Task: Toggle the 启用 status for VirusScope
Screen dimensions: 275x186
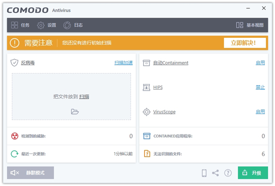Action: pyautogui.click(x=260, y=112)
